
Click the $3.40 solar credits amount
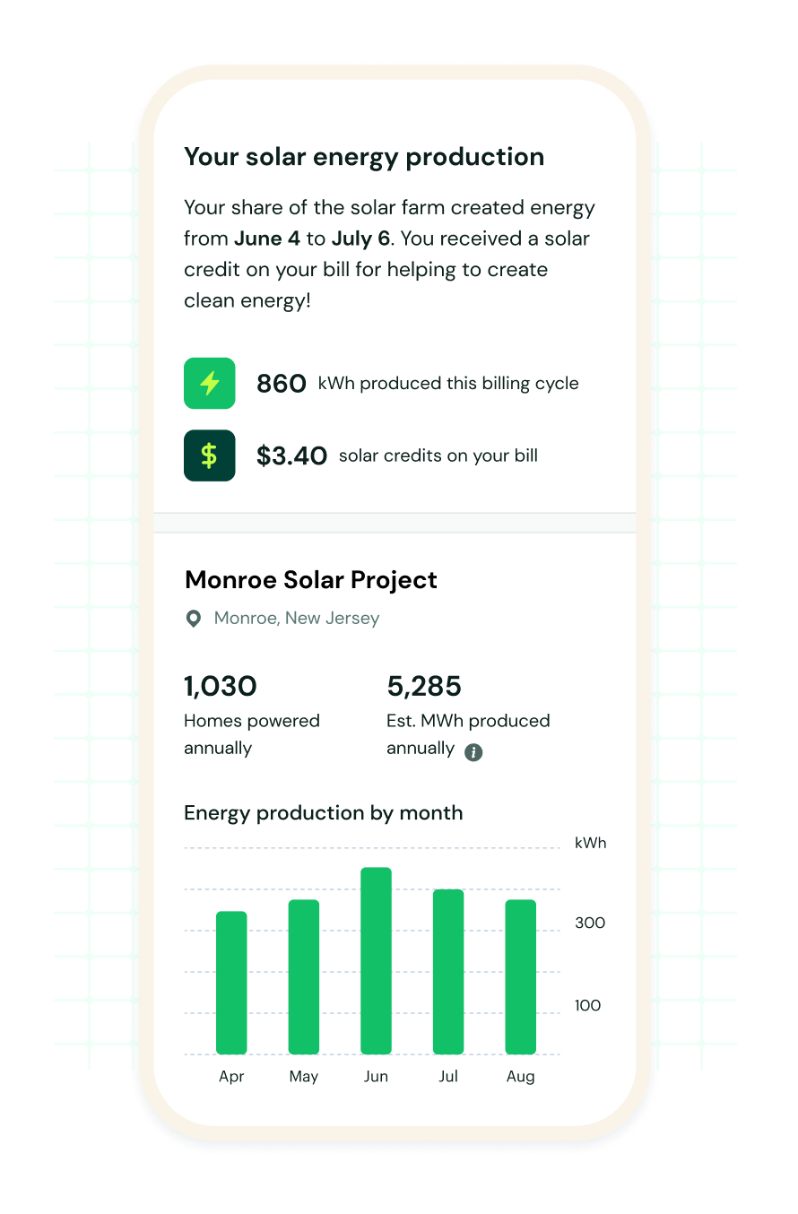[x=291, y=455]
